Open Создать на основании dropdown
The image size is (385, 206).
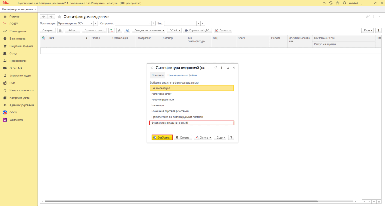pyautogui.click(x=149, y=31)
